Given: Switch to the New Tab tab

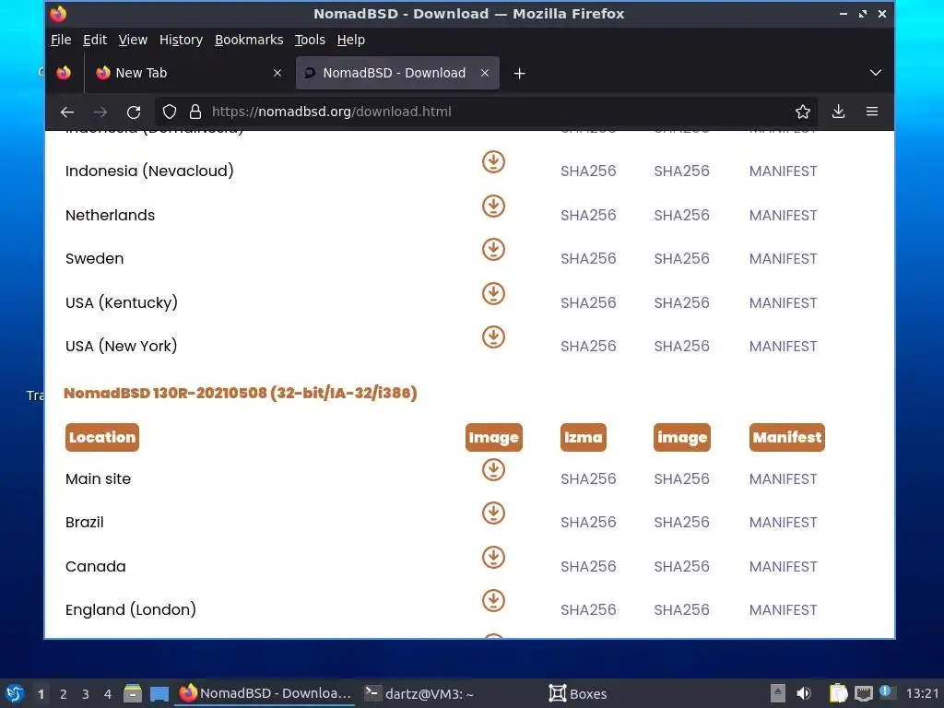Looking at the screenshot, I should [187, 73].
